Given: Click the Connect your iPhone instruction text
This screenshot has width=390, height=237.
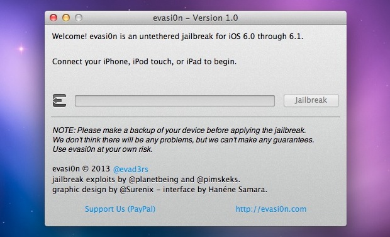Looking at the screenshot, I should coord(144,62).
